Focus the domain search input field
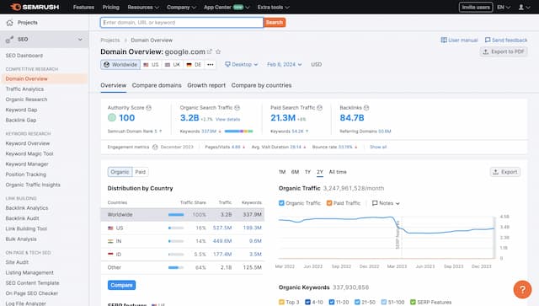 tap(182, 23)
